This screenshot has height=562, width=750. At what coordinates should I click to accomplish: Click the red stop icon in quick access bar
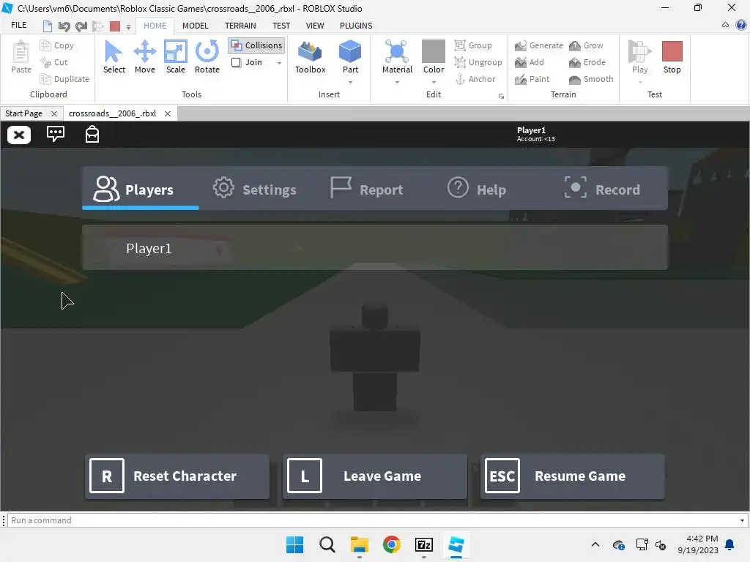(x=115, y=26)
